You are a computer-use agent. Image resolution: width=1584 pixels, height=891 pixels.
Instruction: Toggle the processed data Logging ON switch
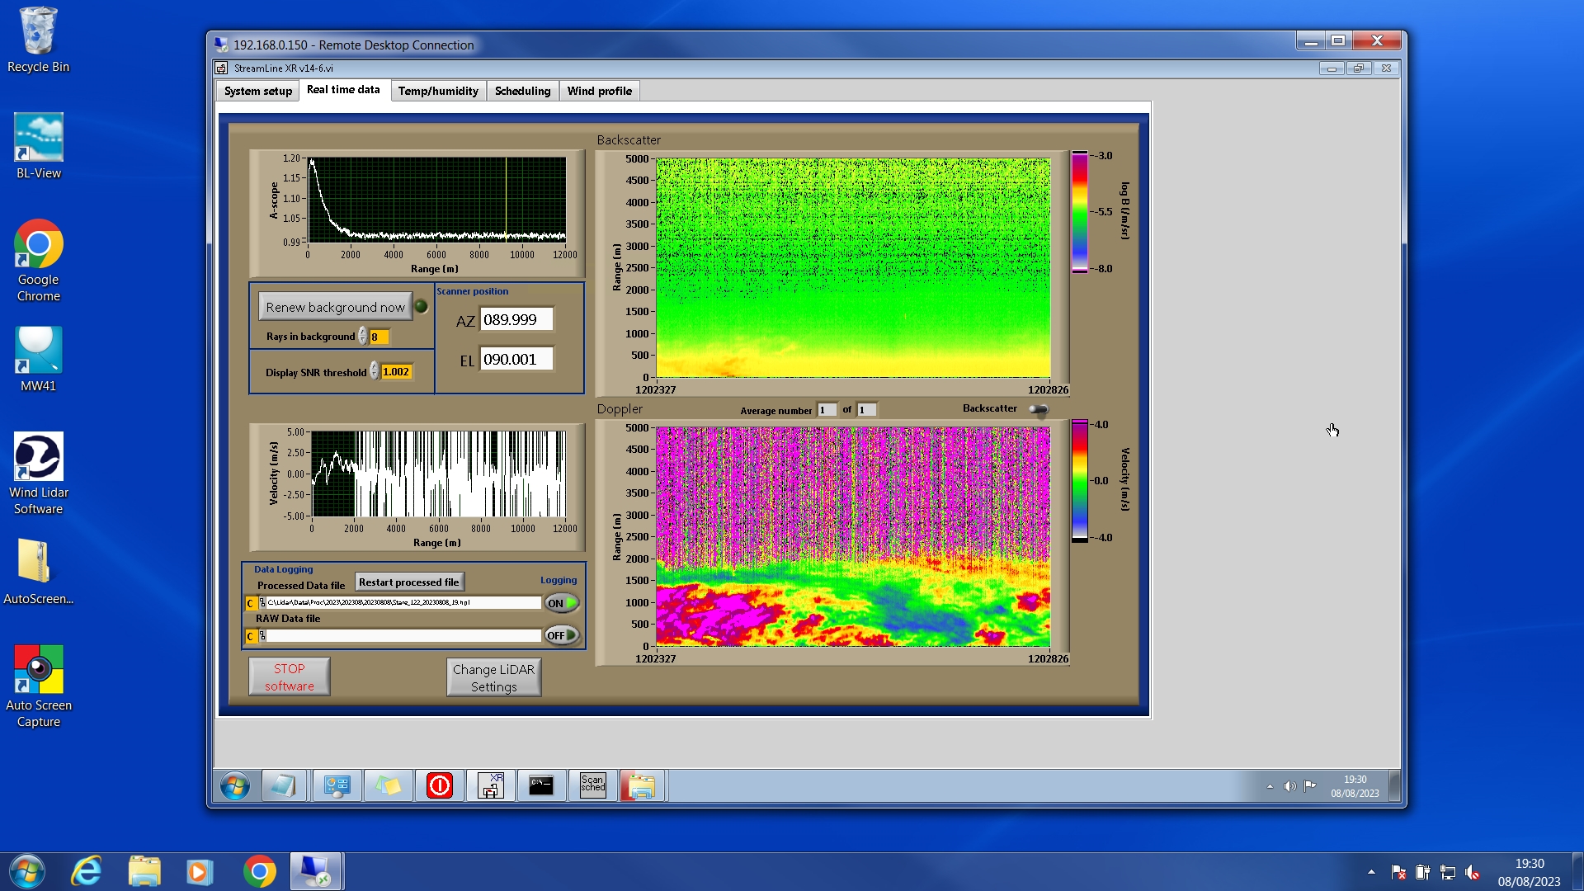562,603
